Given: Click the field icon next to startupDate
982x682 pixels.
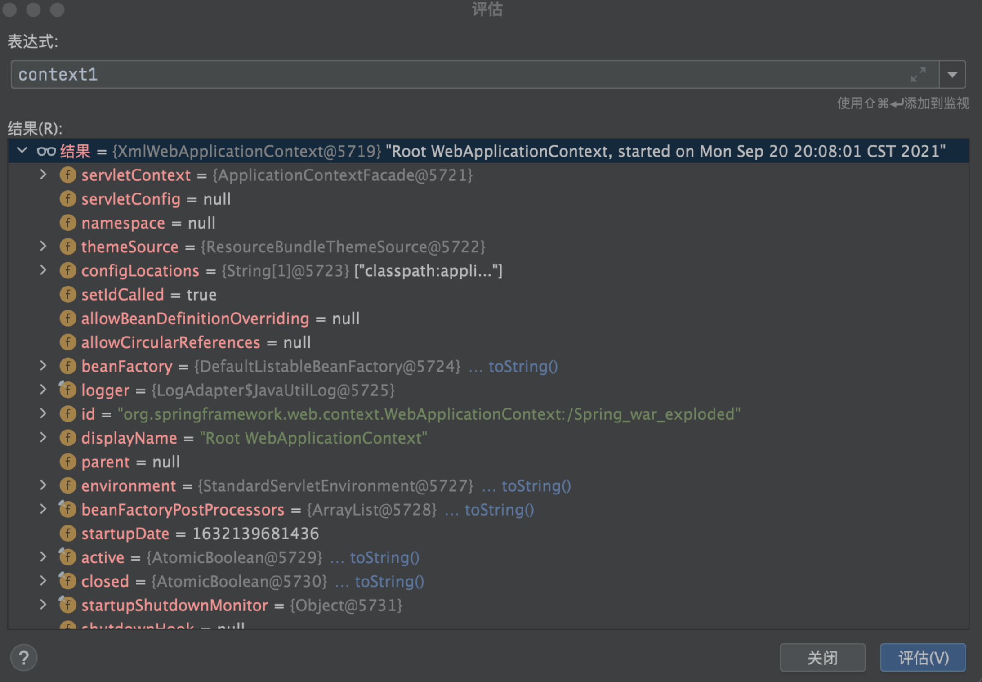Looking at the screenshot, I should tap(68, 534).
